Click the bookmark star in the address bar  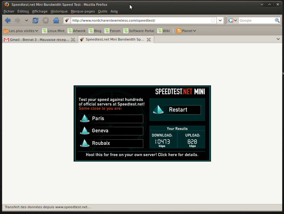[x=213, y=20]
